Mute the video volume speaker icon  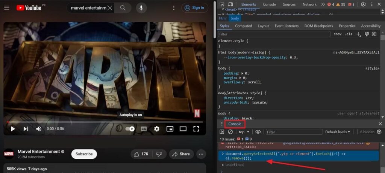(39, 129)
